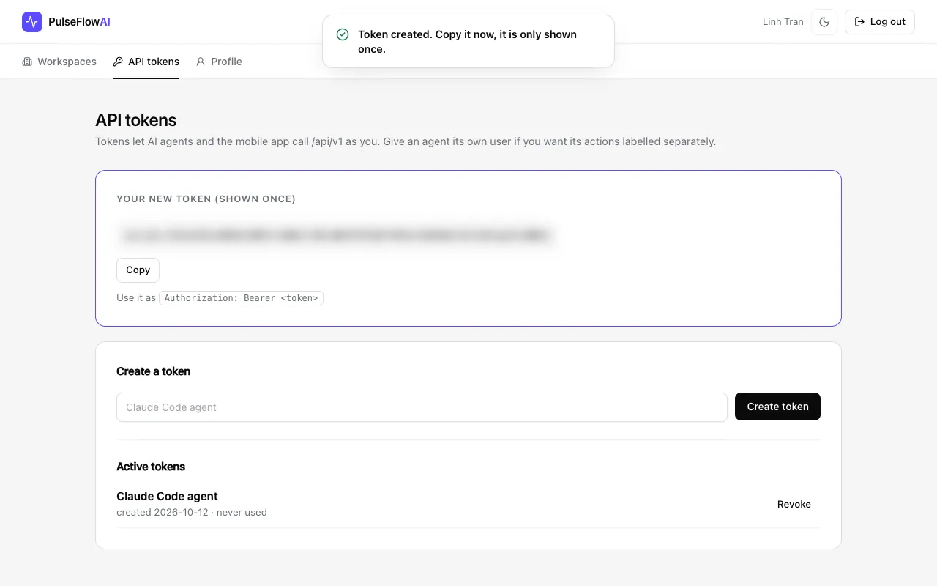937x586 pixels.
Task: Click the Create token button
Action: tap(777, 407)
